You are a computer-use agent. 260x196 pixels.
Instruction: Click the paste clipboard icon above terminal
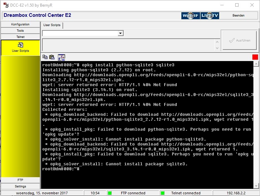(x=52, y=57)
